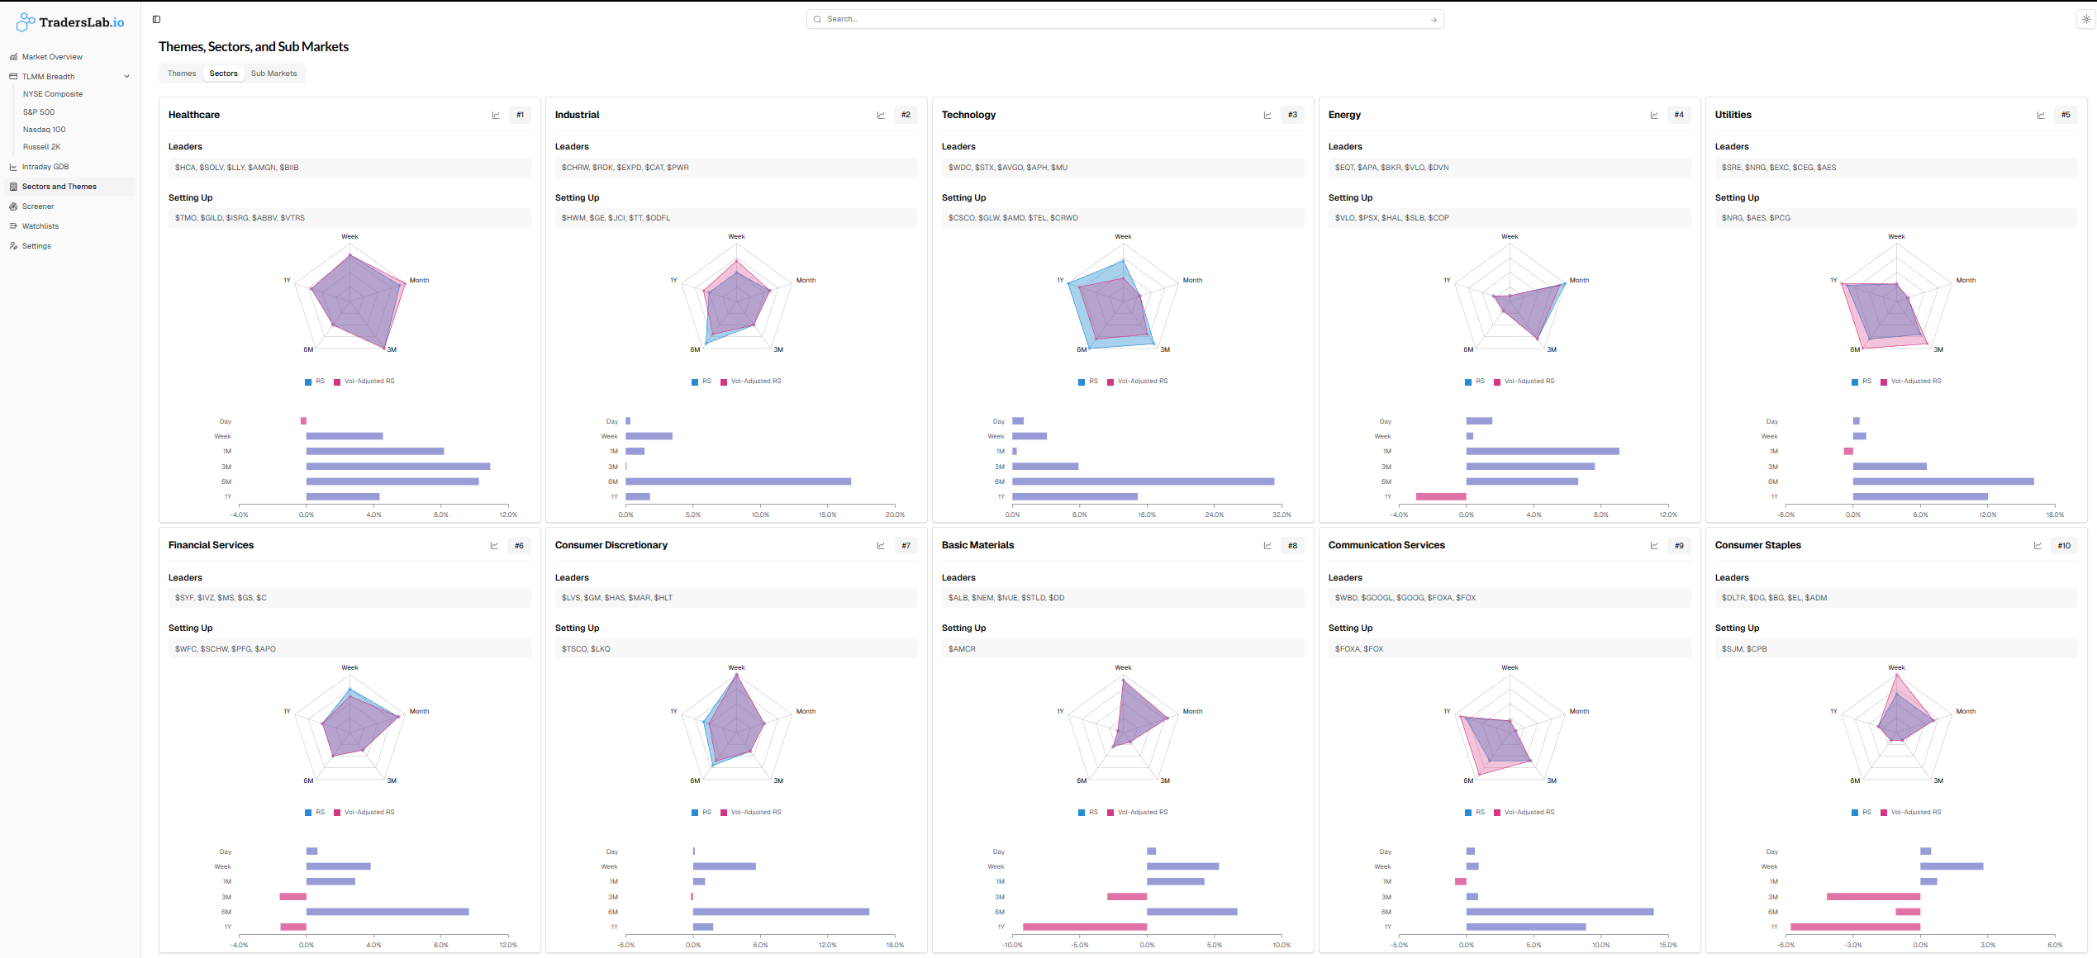Viewport: 2097px width, 958px height.
Task: Click the TradersLab.io logo
Action: pos(70,22)
